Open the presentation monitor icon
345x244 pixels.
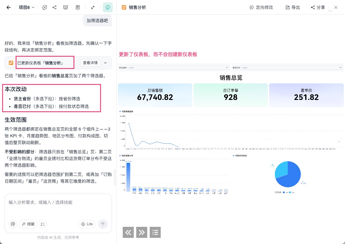pos(66,7)
